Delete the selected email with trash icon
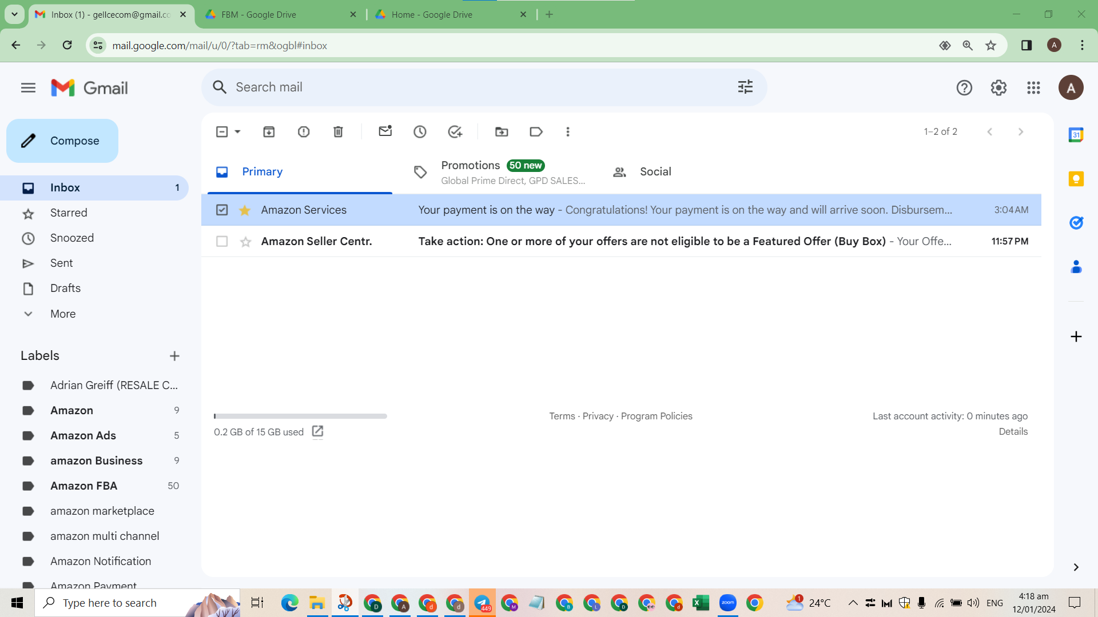 coord(338,132)
